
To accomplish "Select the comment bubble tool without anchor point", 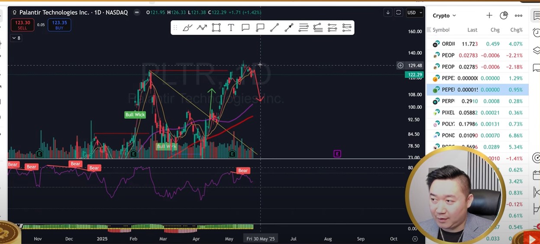I will [246, 28].
